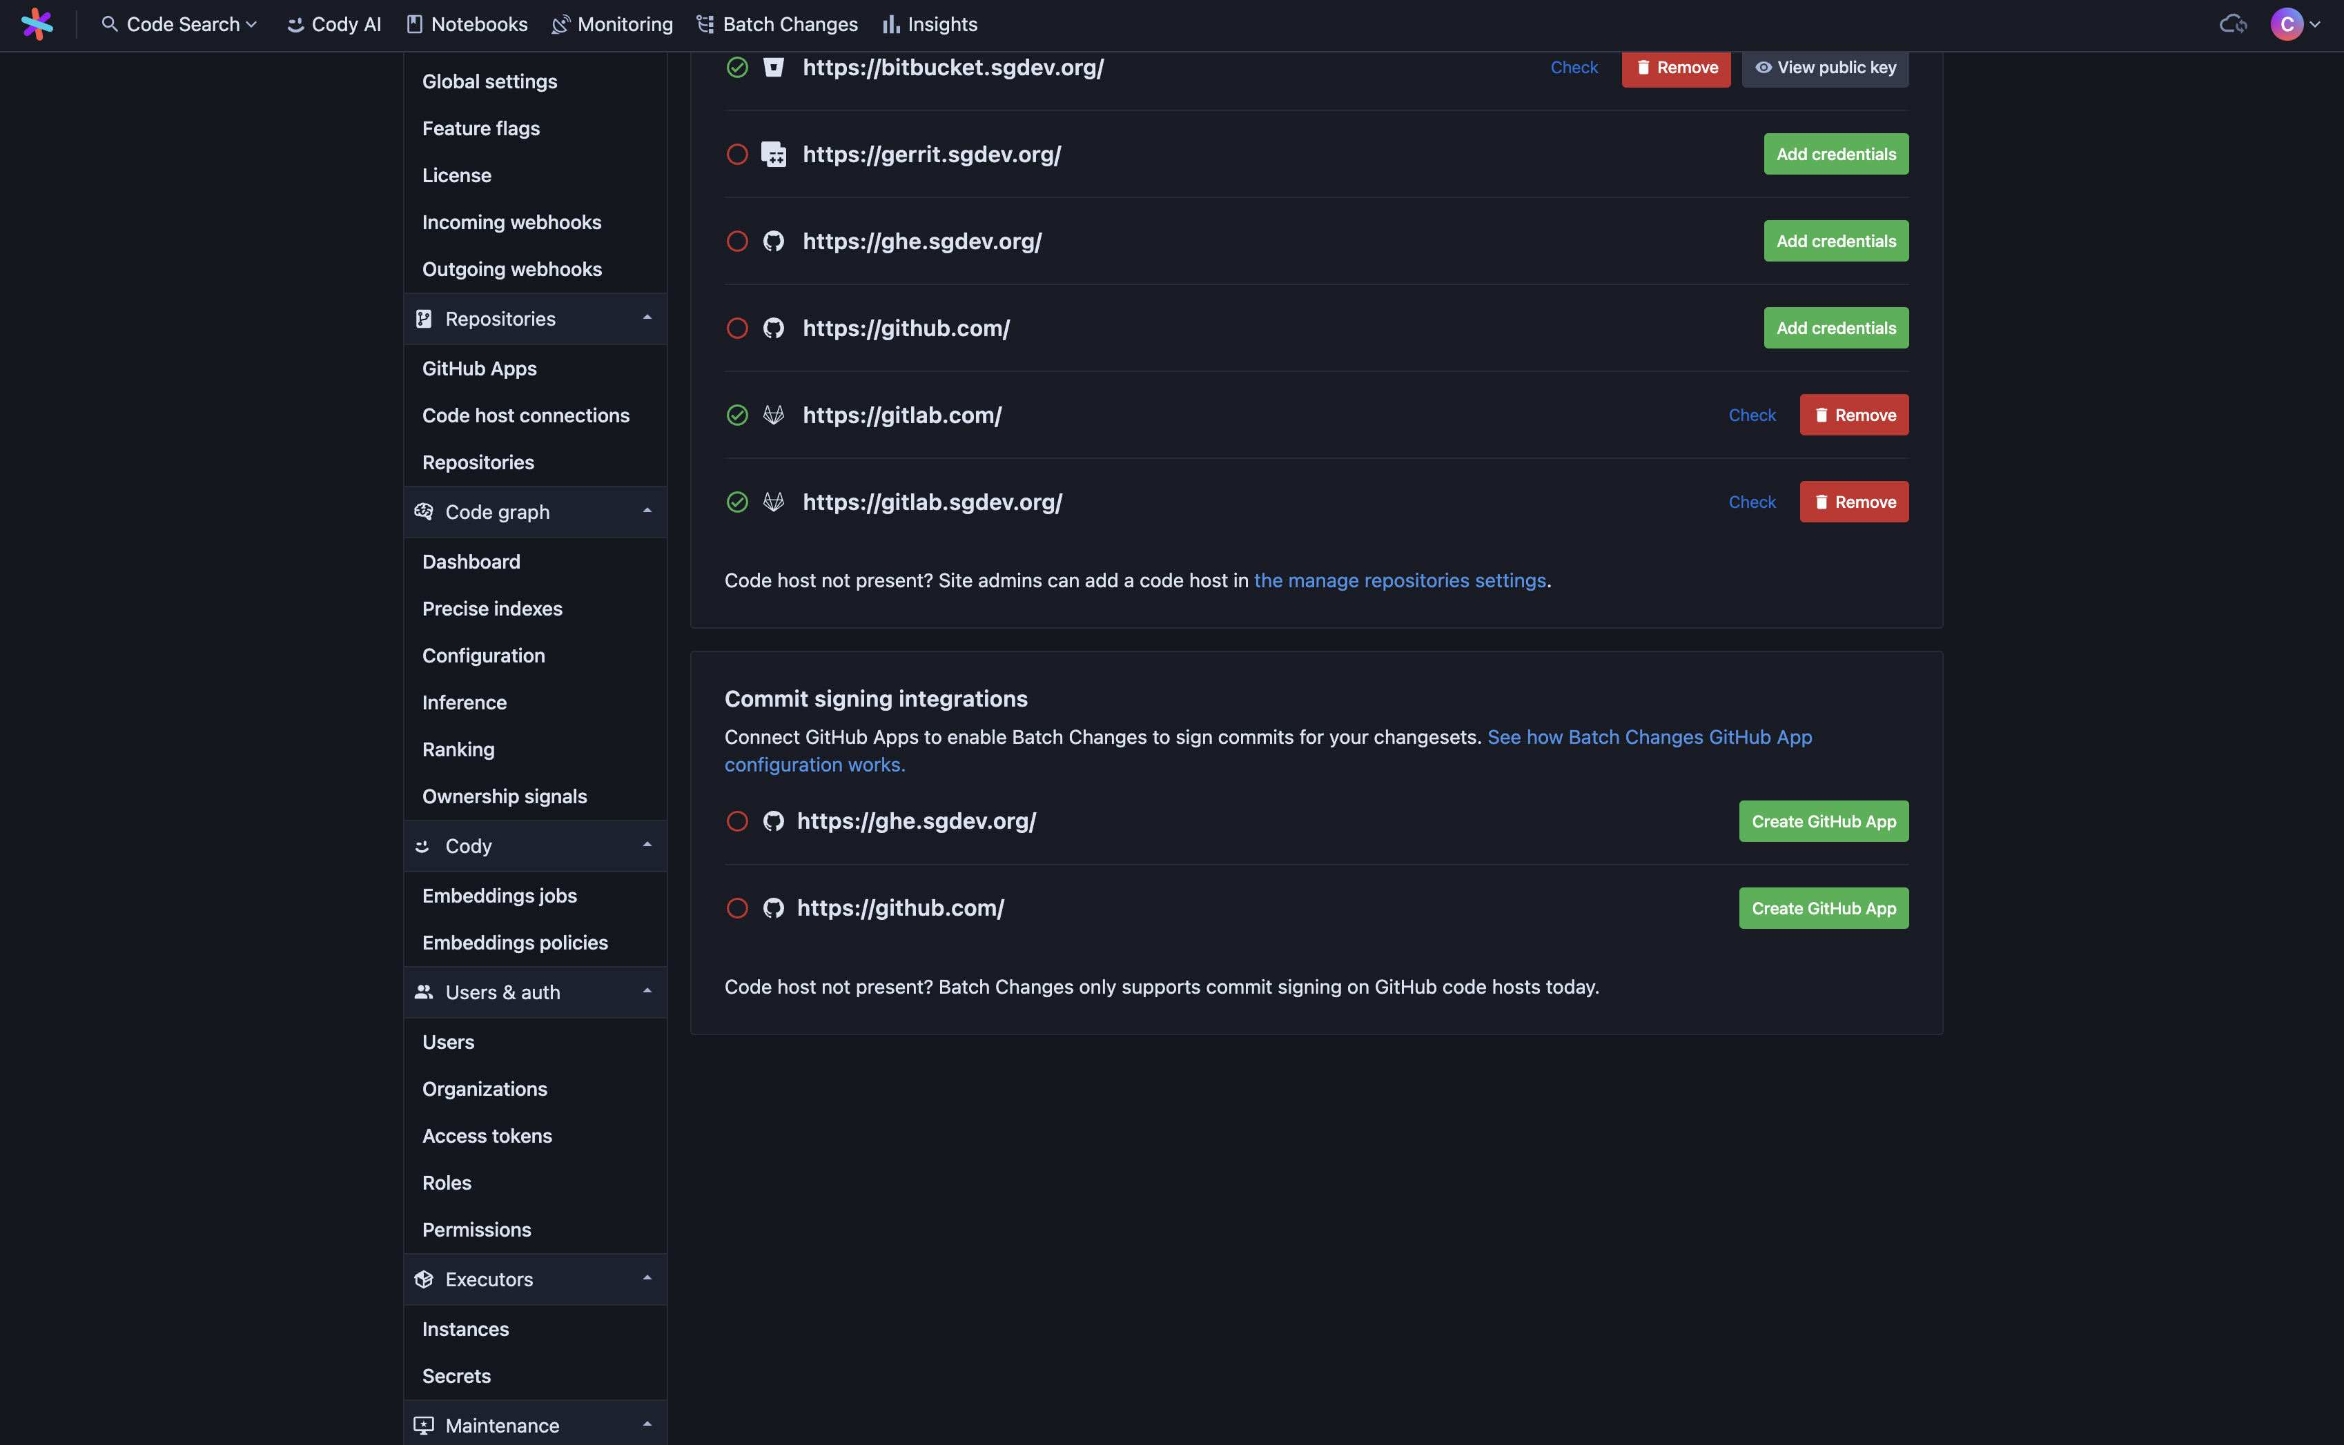This screenshot has height=1445, width=2344.
Task: Remove credentials for gitlab.com
Action: click(x=1853, y=415)
